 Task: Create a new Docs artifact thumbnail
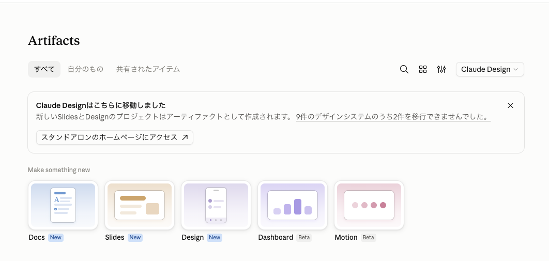[63, 205]
